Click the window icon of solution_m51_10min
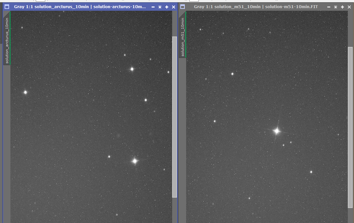This screenshot has height=223, width=354. tap(183, 7)
